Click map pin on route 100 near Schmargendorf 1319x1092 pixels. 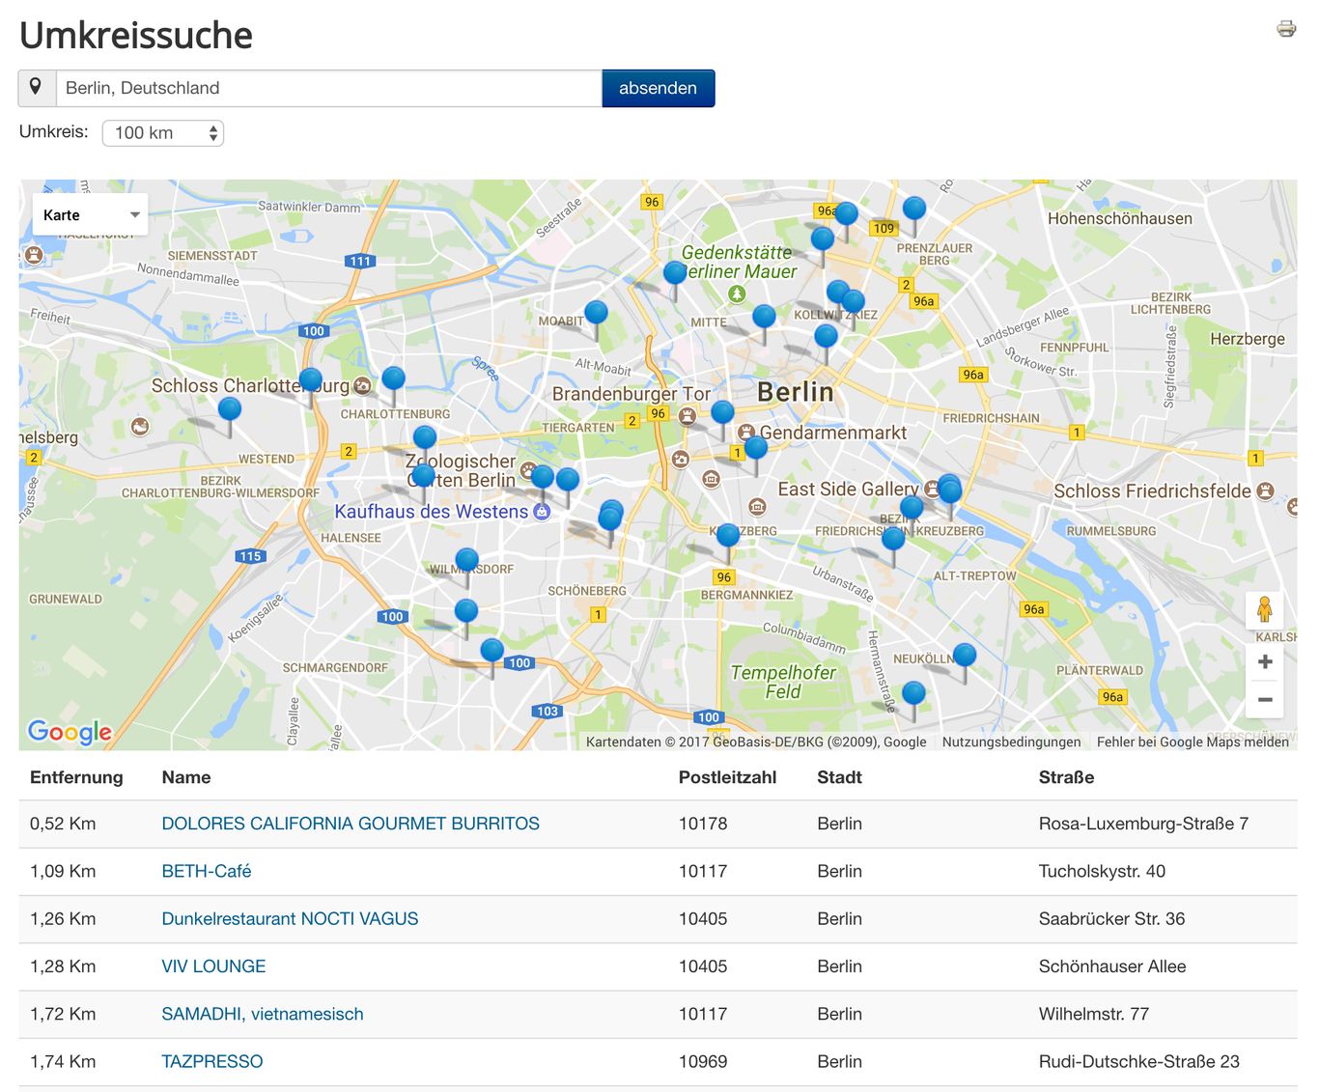coord(492,651)
